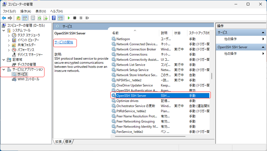Open the 操作(A) menu

[26, 11]
